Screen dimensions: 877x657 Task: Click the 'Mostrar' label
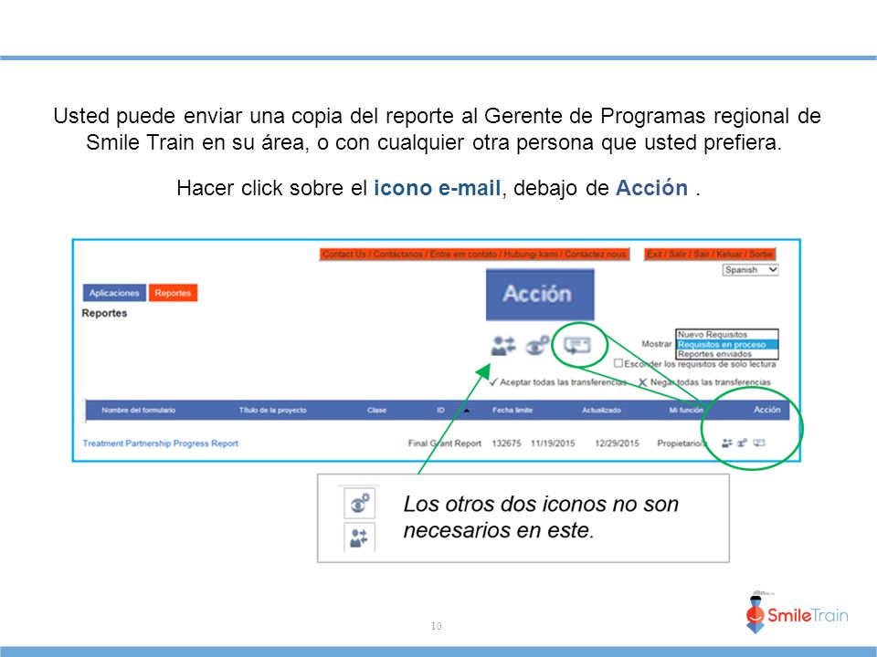coord(657,344)
